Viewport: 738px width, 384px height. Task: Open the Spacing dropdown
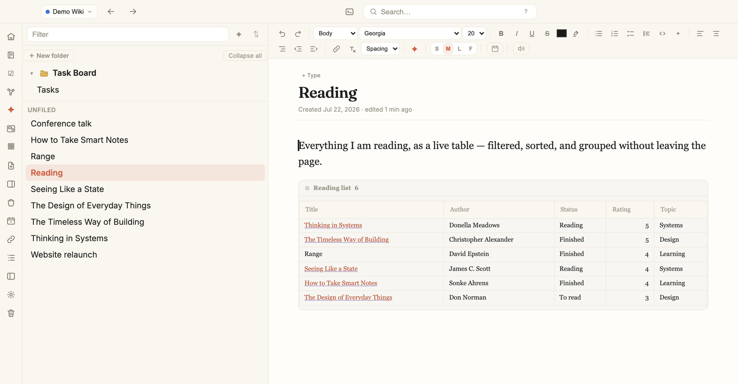(x=380, y=49)
